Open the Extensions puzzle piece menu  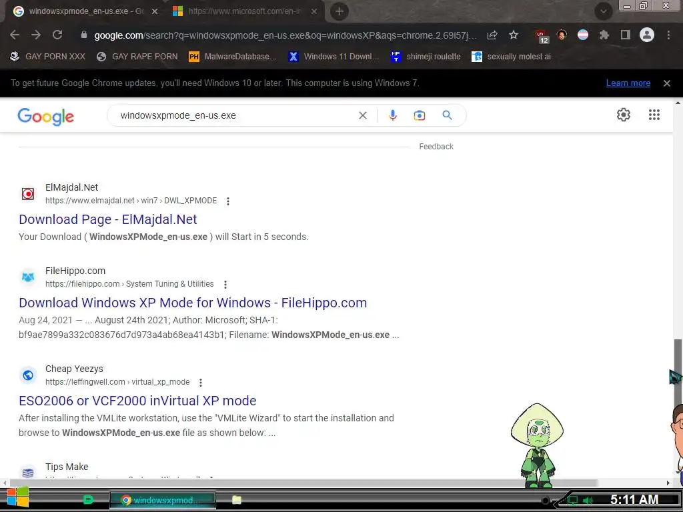click(604, 35)
